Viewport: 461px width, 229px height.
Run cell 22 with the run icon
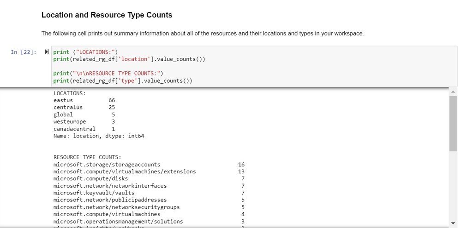[x=47, y=52]
